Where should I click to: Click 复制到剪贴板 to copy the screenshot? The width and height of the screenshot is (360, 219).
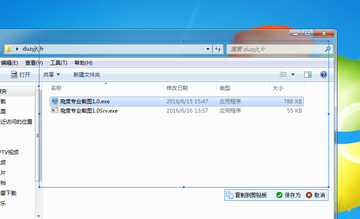click(247, 195)
